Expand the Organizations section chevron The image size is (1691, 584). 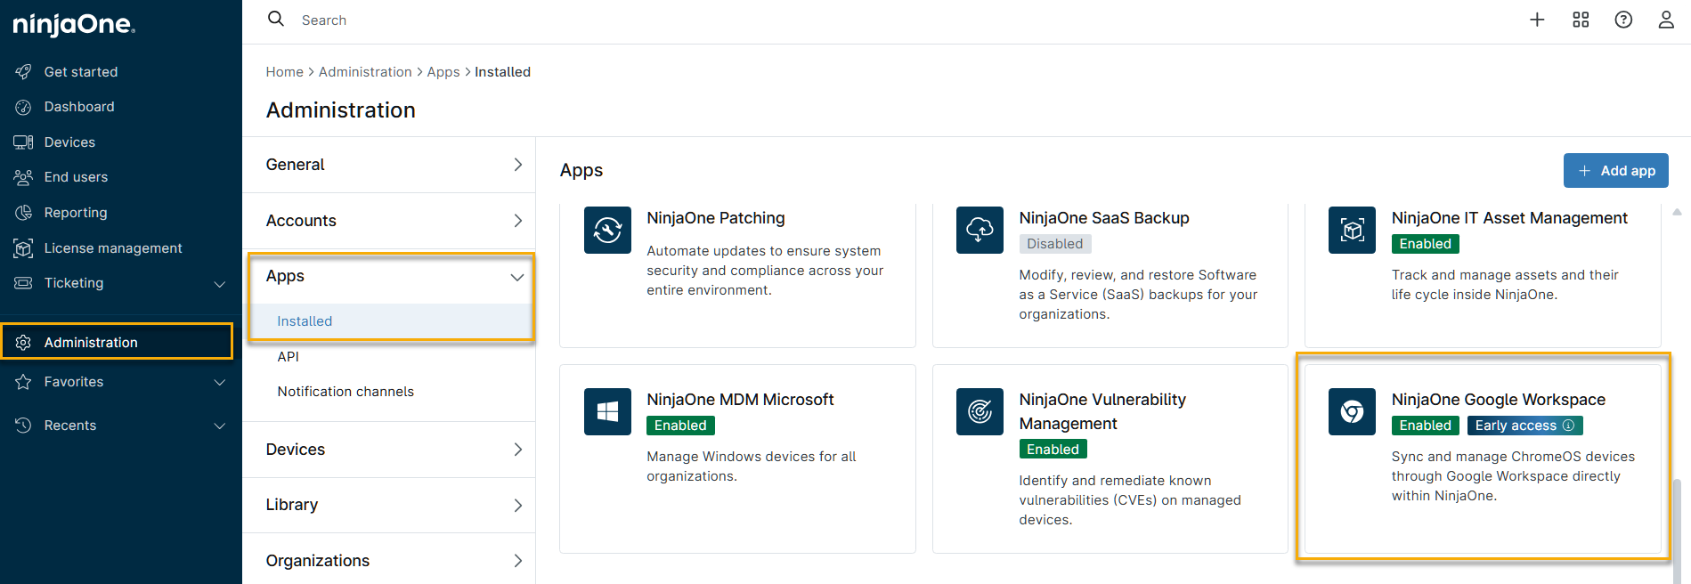[x=517, y=561]
